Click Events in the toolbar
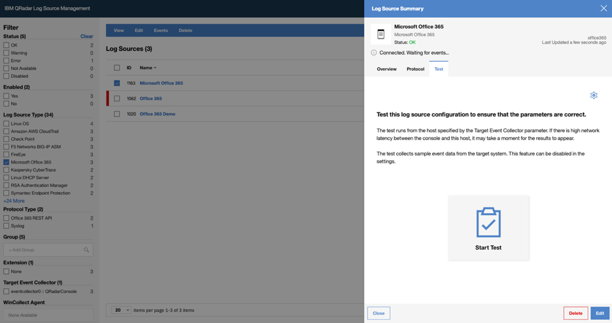Screen dimensions: 612x323 [x=160, y=31]
